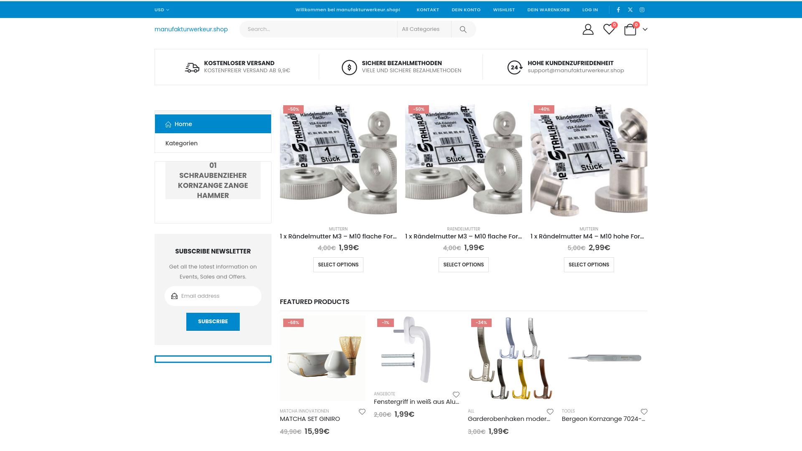This screenshot has width=802, height=451.
Task: Open the user account icon
Action: click(x=588, y=29)
